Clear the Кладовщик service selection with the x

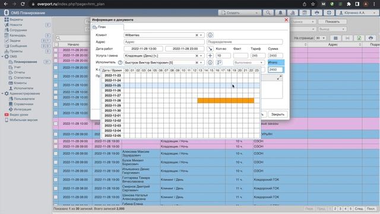(x=197, y=56)
